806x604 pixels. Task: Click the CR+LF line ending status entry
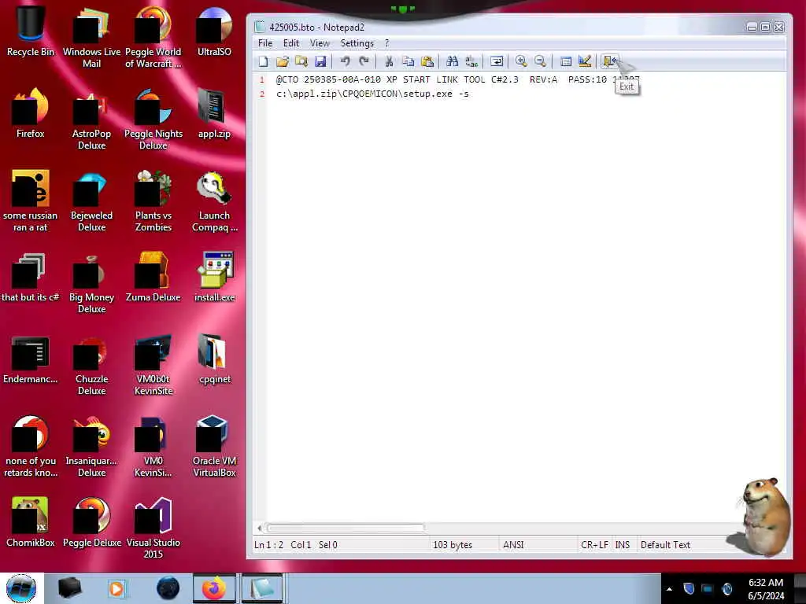(x=594, y=545)
